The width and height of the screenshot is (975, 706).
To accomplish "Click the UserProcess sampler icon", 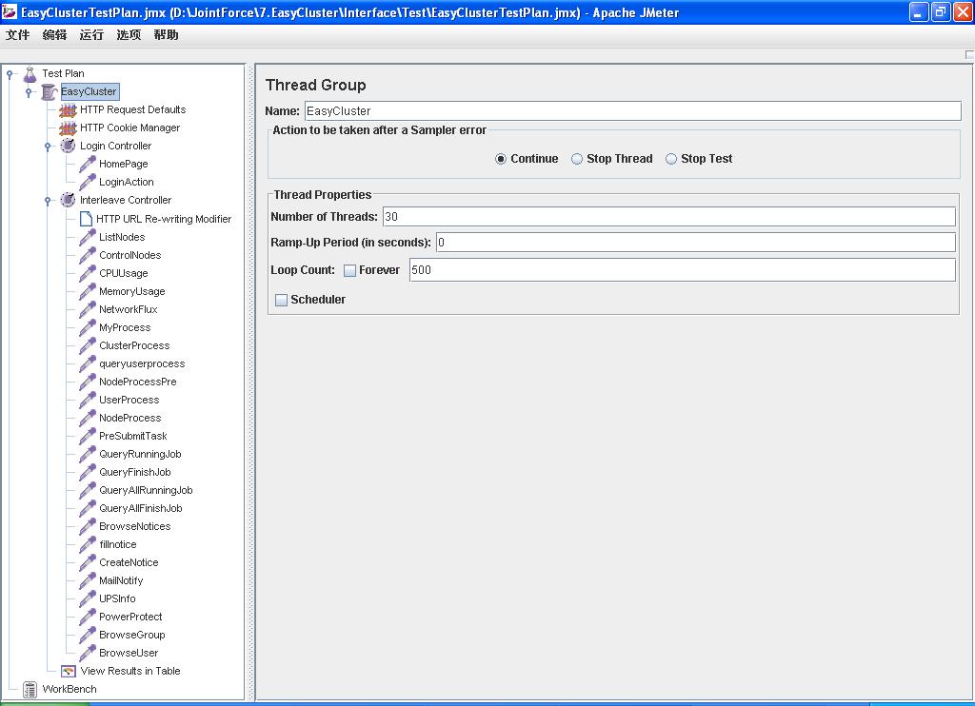I will pos(87,400).
